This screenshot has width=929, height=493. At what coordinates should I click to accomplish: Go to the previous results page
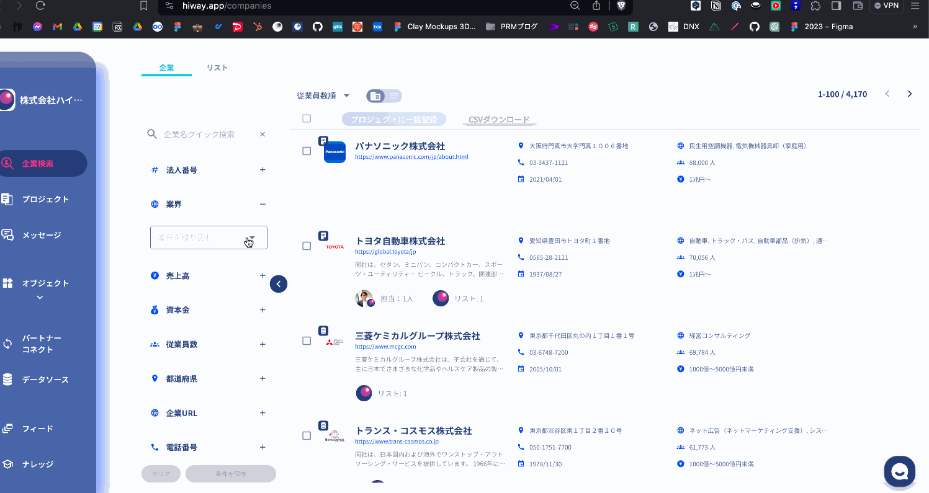click(x=887, y=94)
